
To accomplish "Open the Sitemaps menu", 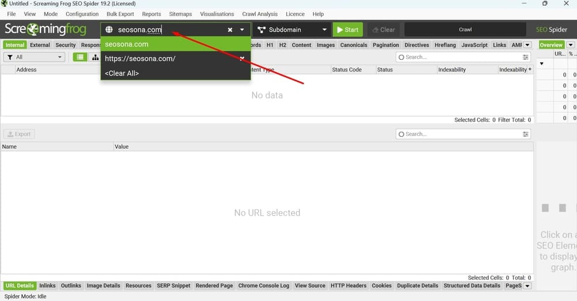I will pyautogui.click(x=180, y=14).
